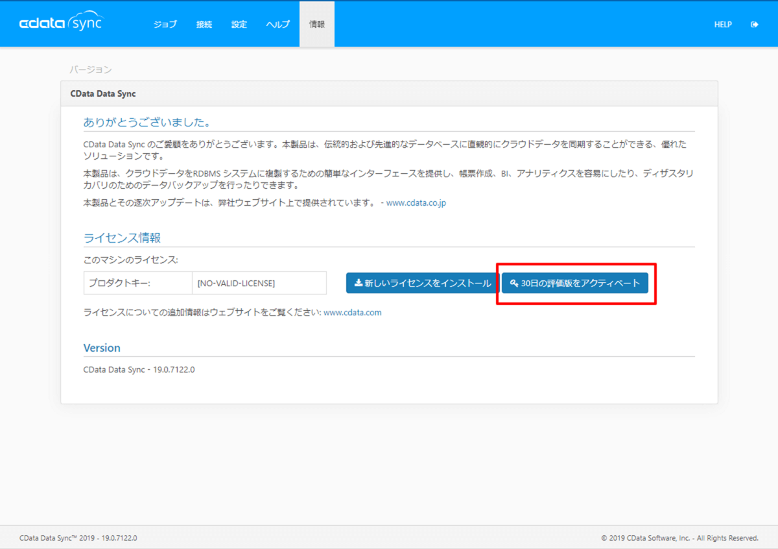Click the CData Sync logo

pos(61,23)
